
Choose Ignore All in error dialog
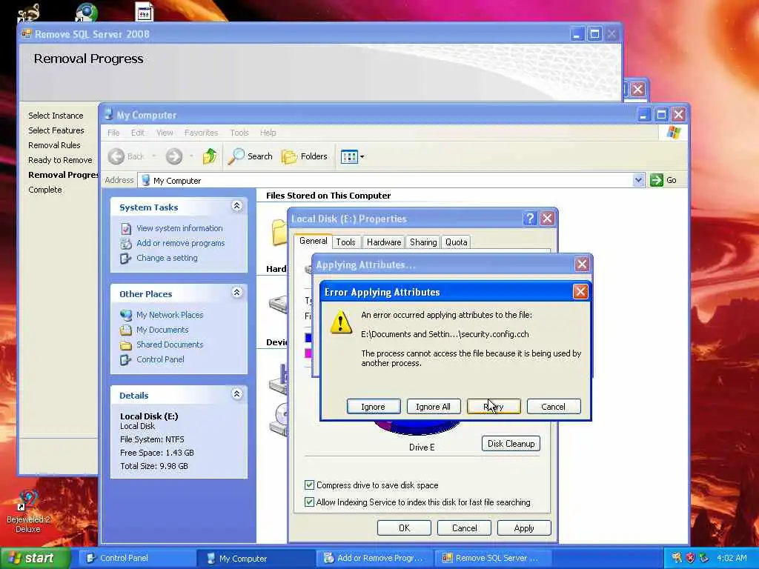click(433, 407)
